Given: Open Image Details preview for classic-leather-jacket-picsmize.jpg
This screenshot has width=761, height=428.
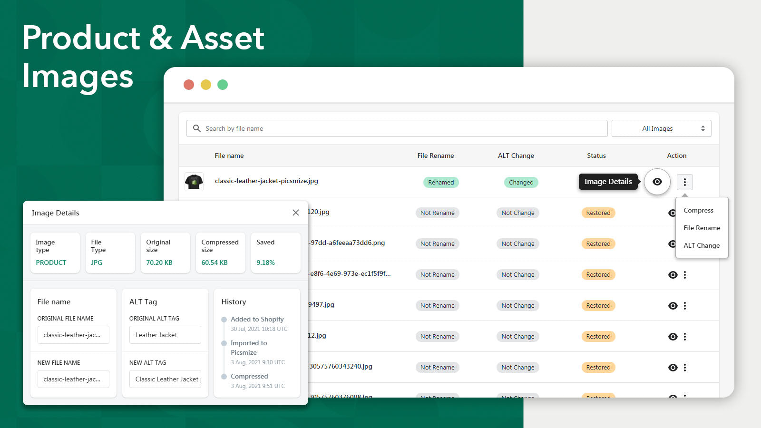Looking at the screenshot, I should (x=657, y=182).
